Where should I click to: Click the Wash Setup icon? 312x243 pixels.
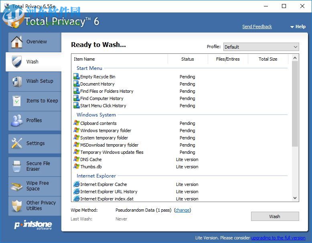click(17, 81)
